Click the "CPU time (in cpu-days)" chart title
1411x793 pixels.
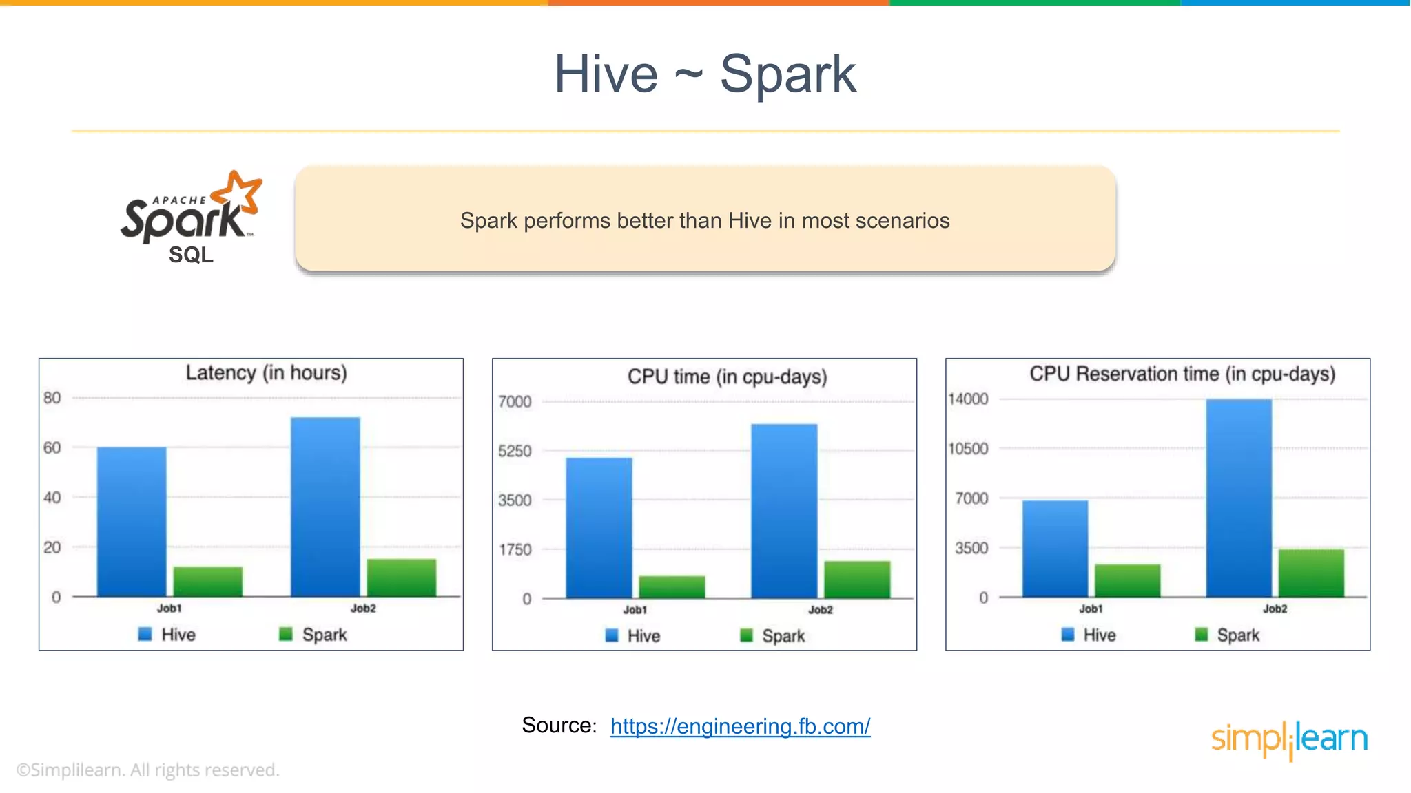tap(727, 377)
